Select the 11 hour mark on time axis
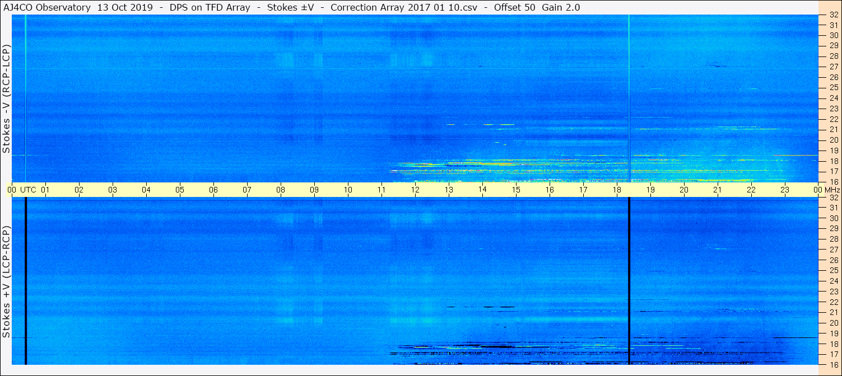842x376 pixels. pyautogui.click(x=382, y=190)
